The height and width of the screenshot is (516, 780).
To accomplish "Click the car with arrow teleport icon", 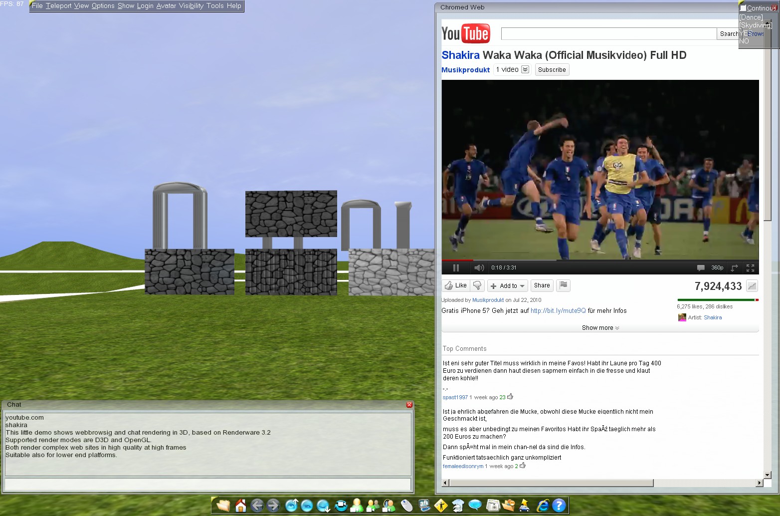I will click(524, 506).
